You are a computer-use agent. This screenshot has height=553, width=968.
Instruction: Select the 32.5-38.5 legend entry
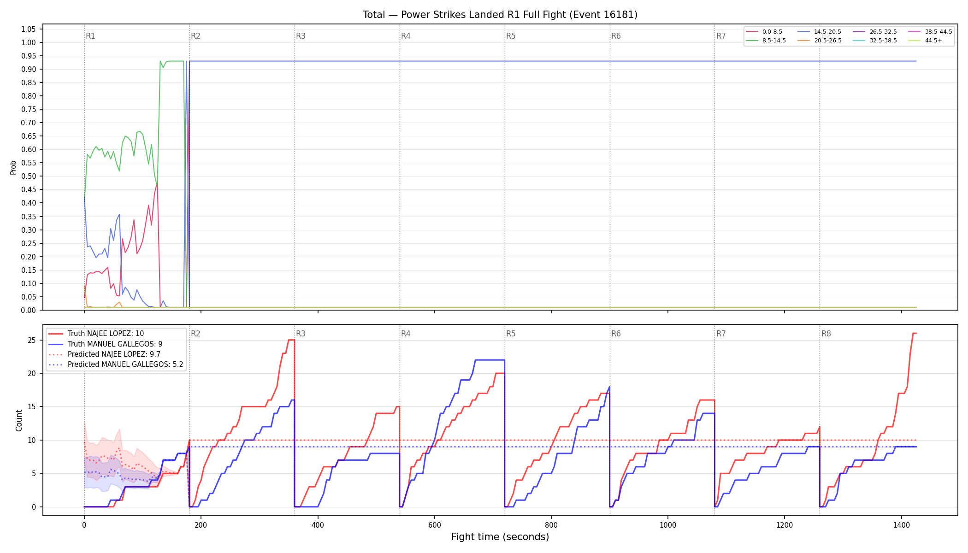[875, 41]
